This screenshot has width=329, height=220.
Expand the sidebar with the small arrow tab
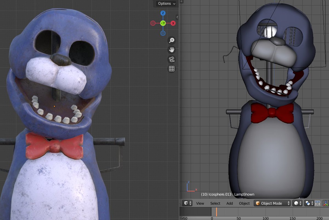[x=177, y=17]
